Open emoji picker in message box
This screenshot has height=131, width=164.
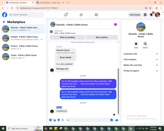click(x=112, y=120)
